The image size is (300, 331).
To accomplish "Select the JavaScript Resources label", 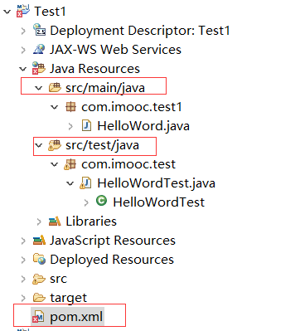I will (x=113, y=241).
